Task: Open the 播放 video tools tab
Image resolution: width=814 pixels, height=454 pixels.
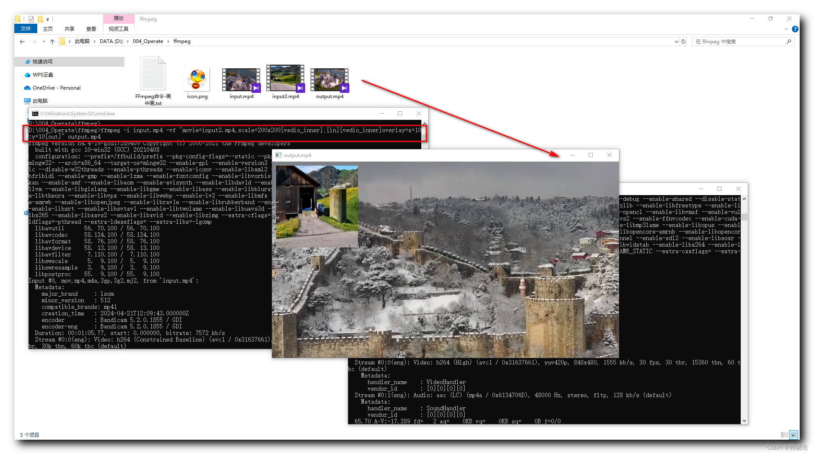Action: tap(118, 18)
